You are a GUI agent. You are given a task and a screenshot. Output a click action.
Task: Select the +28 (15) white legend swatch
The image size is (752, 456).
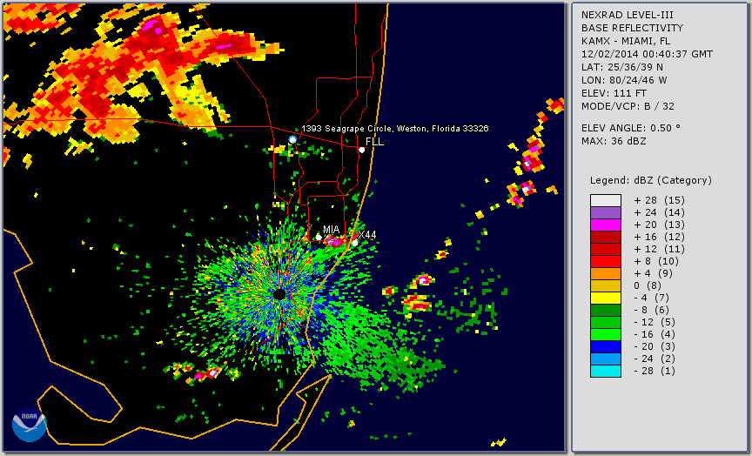point(606,200)
